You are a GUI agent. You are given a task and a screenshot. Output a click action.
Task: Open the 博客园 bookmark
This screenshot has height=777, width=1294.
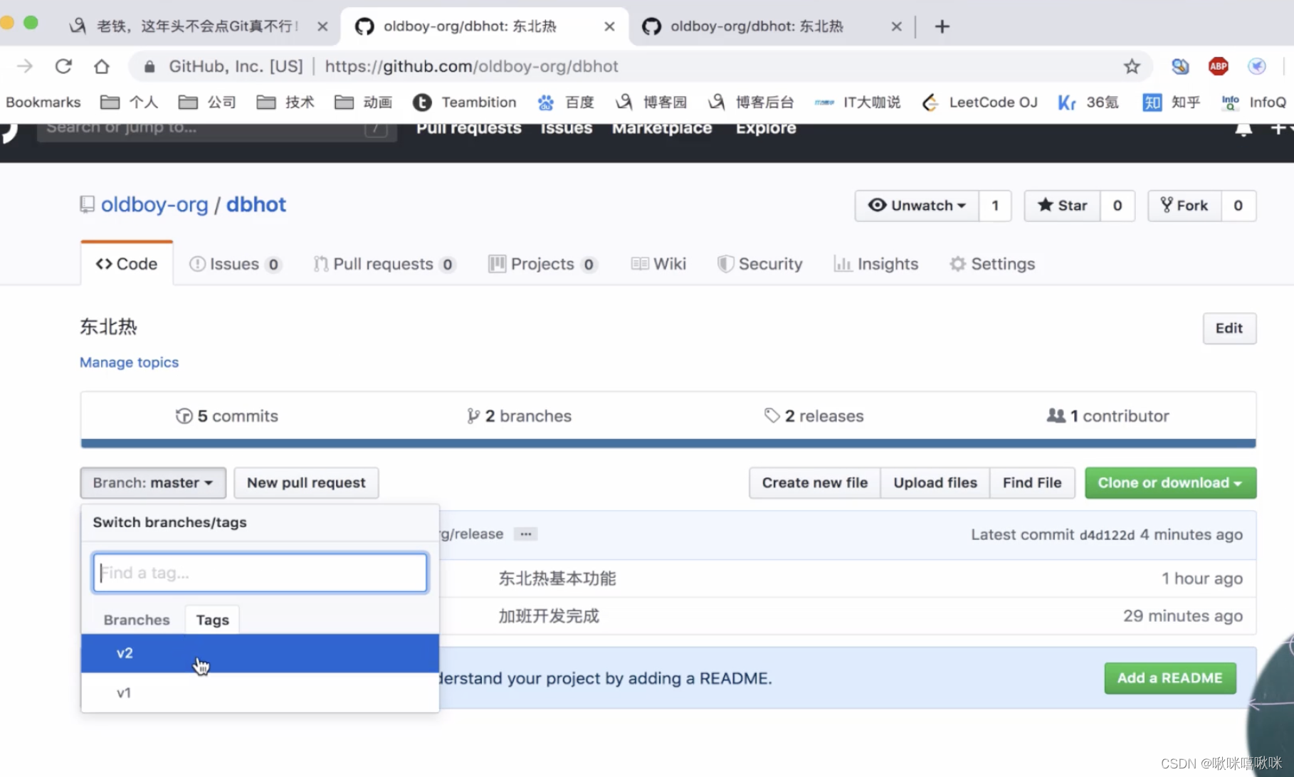[x=651, y=102]
